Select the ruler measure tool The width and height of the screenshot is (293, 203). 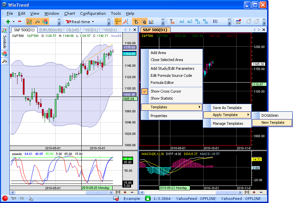(x=118, y=22)
